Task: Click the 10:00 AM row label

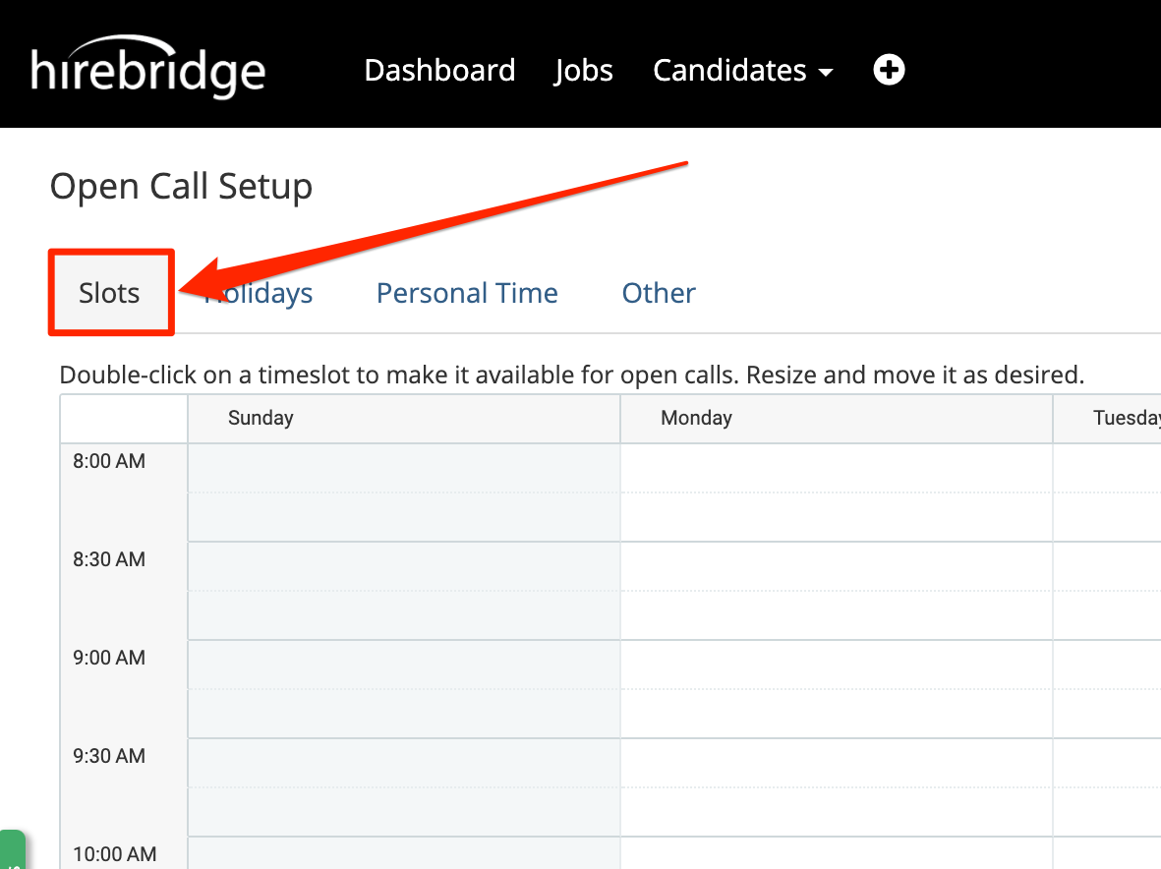Action: 116,853
